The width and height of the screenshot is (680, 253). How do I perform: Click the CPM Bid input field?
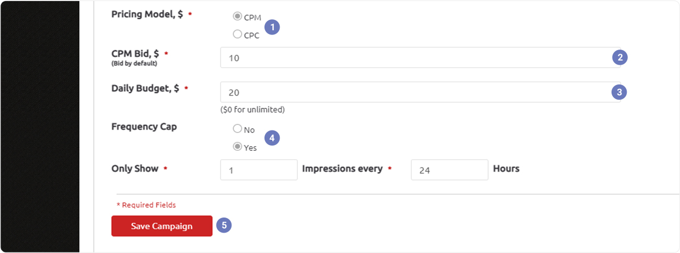pos(420,57)
